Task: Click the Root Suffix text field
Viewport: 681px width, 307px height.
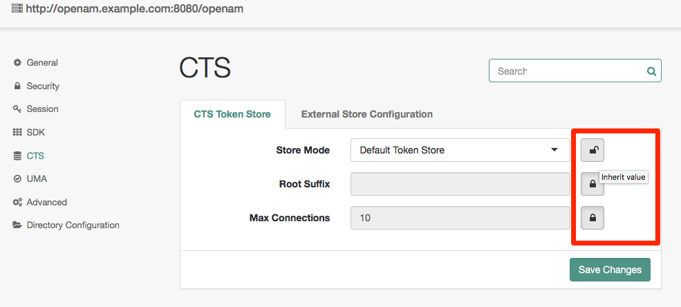Action: click(460, 184)
